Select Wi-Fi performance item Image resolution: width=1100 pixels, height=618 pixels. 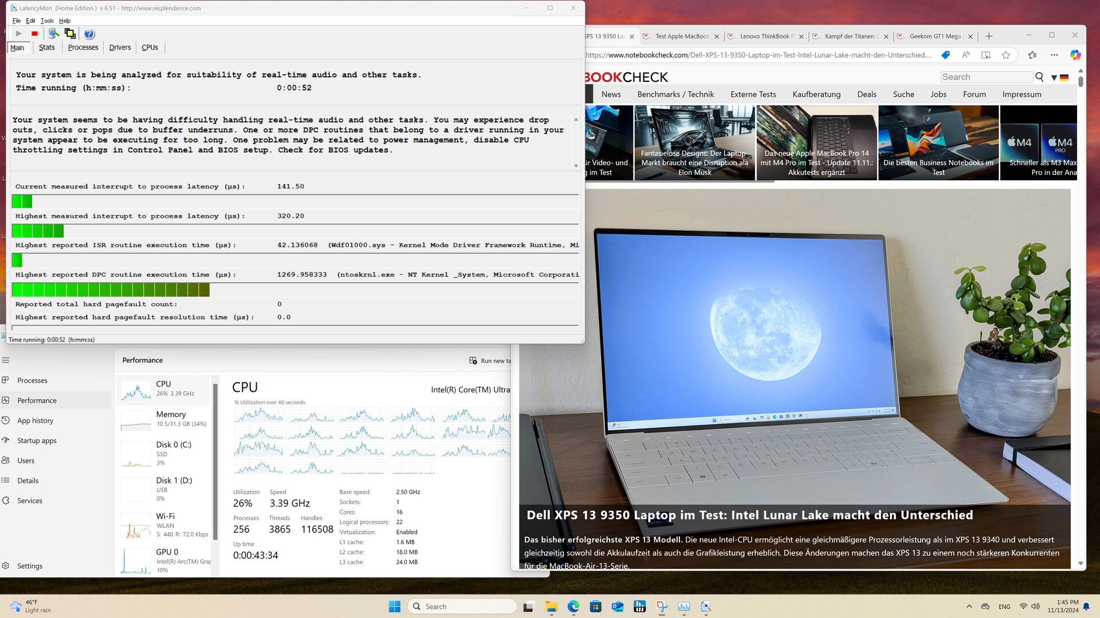[x=164, y=525]
